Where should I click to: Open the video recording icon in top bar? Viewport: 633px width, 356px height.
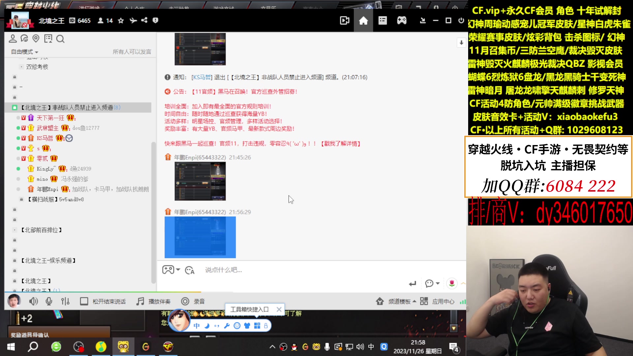(x=345, y=21)
